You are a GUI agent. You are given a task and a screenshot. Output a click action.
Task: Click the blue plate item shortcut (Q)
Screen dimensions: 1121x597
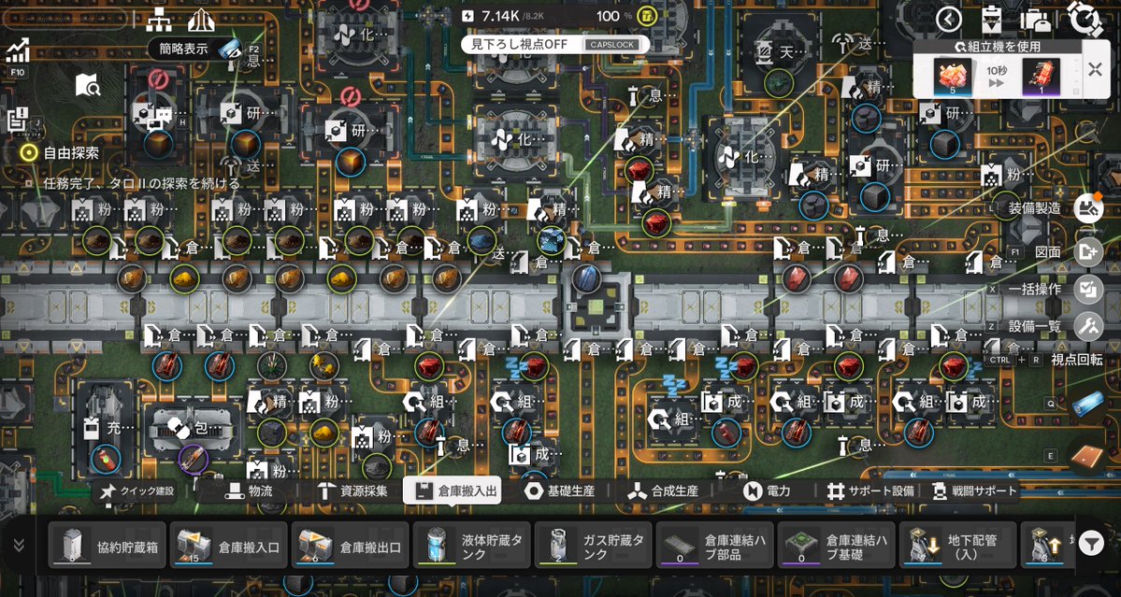pyautogui.click(x=1090, y=404)
